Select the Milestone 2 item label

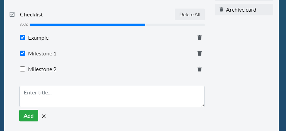point(42,69)
